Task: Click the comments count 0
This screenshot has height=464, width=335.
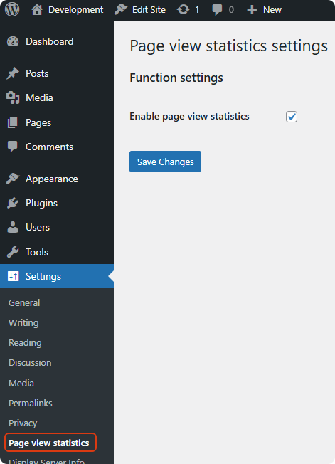Action: [x=231, y=10]
